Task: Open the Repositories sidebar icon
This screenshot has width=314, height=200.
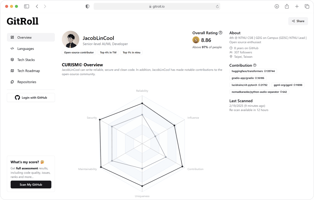Action: click(12, 82)
